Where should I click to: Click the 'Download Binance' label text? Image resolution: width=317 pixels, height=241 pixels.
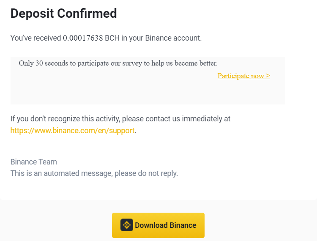(166, 225)
